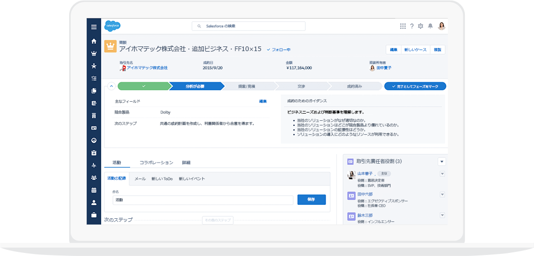534x256 pixels.
Task: Select the 新しい ToDo tab
Action: (162, 179)
